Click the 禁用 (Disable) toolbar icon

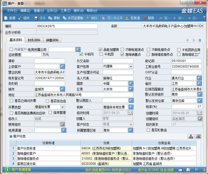coord(145,18)
